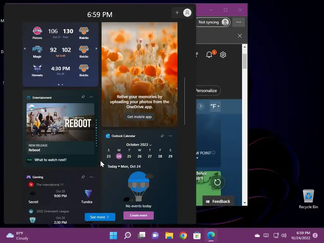
Task: Open the OneDrive memories poppy photo card
Action: 140,74
